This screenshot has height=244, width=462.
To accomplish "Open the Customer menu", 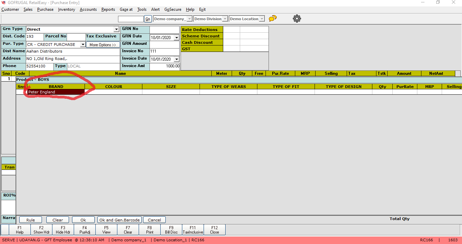I will pos(10,9).
